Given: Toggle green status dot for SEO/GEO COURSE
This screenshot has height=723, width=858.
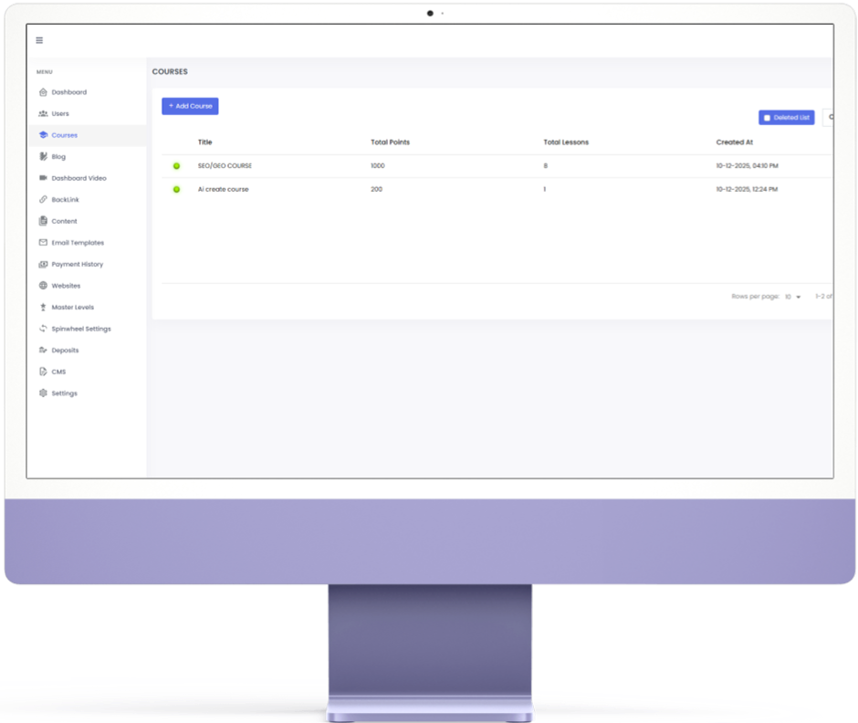Looking at the screenshot, I should point(176,166).
